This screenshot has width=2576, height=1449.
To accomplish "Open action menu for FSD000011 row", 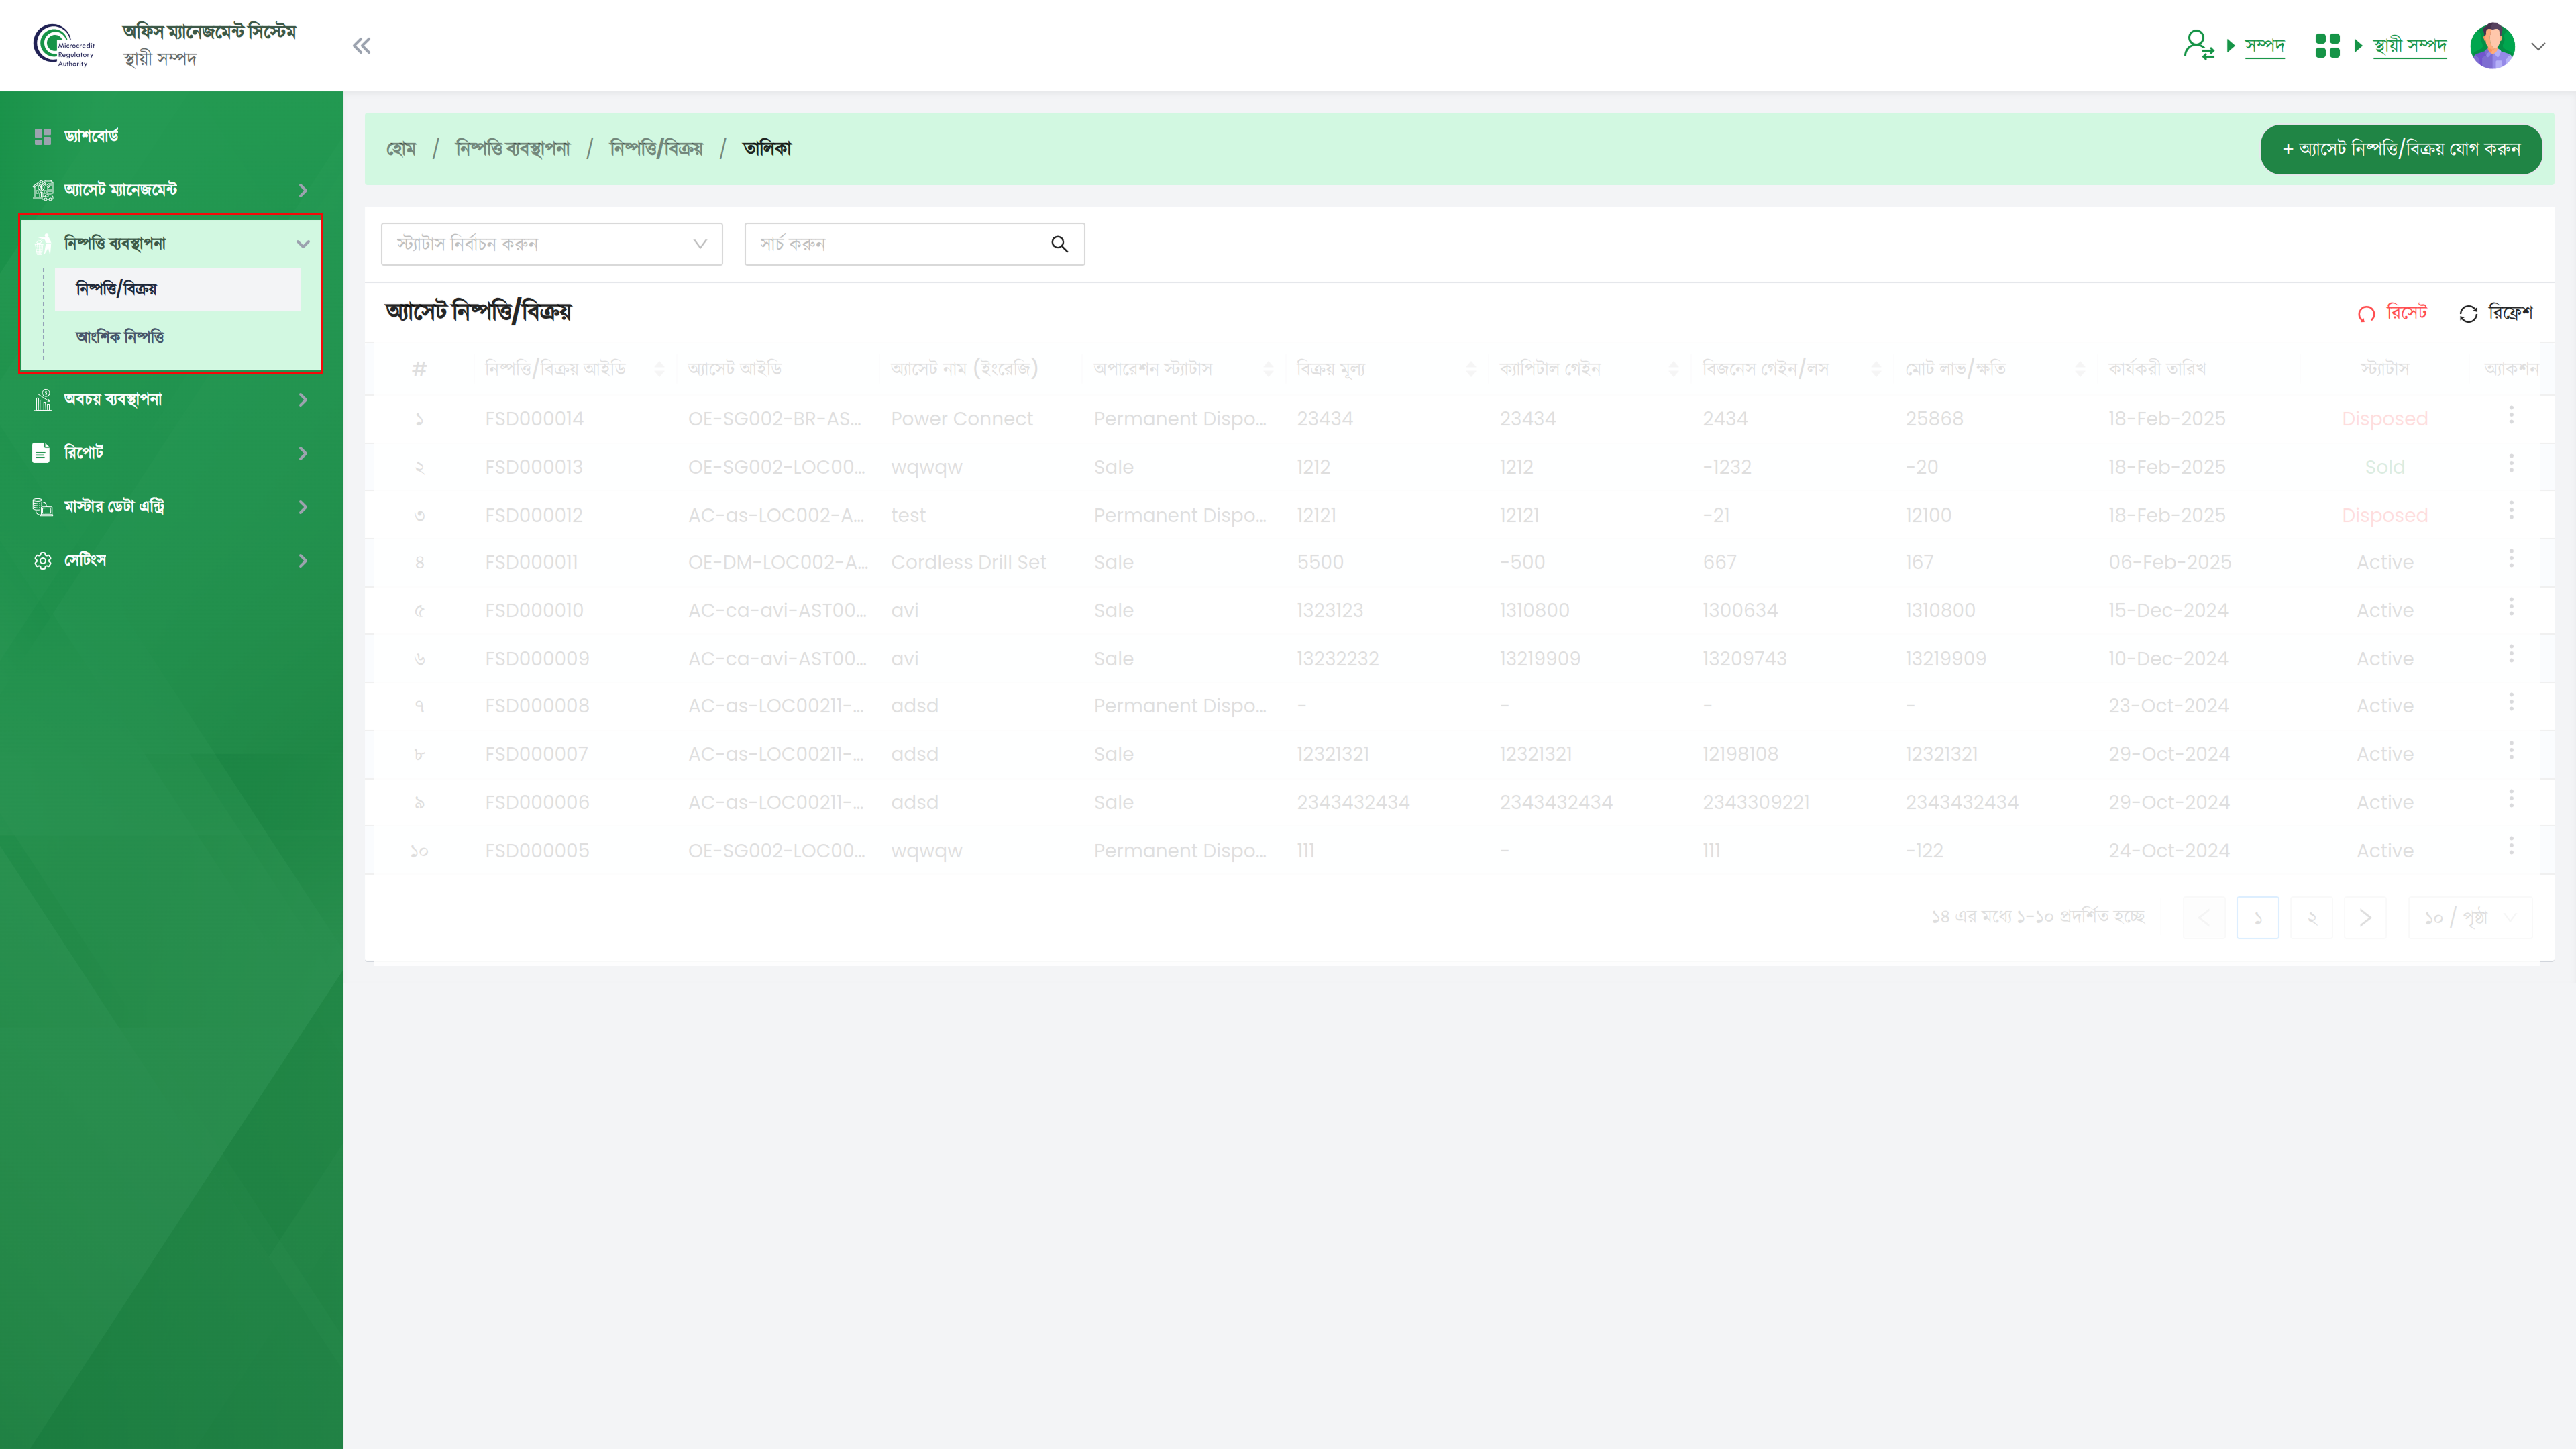I will coord(2511,558).
